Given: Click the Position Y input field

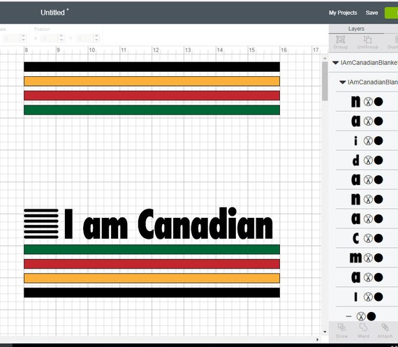Looking at the screenshot, I should (x=85, y=38).
